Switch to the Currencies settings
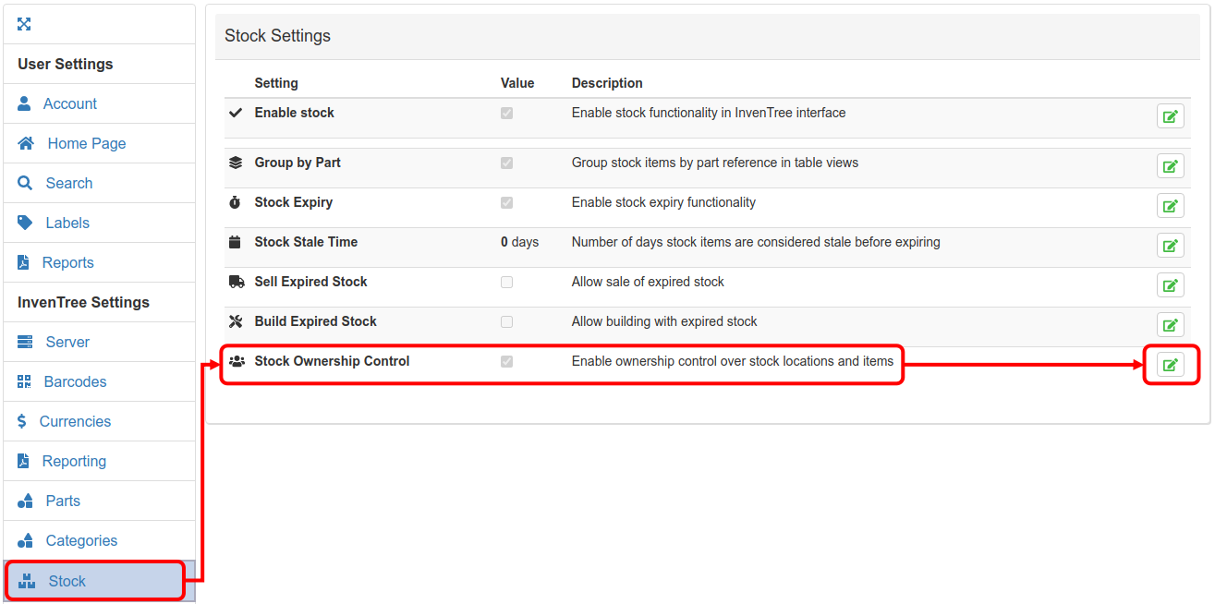The height and width of the screenshot is (604, 1215). coord(75,422)
